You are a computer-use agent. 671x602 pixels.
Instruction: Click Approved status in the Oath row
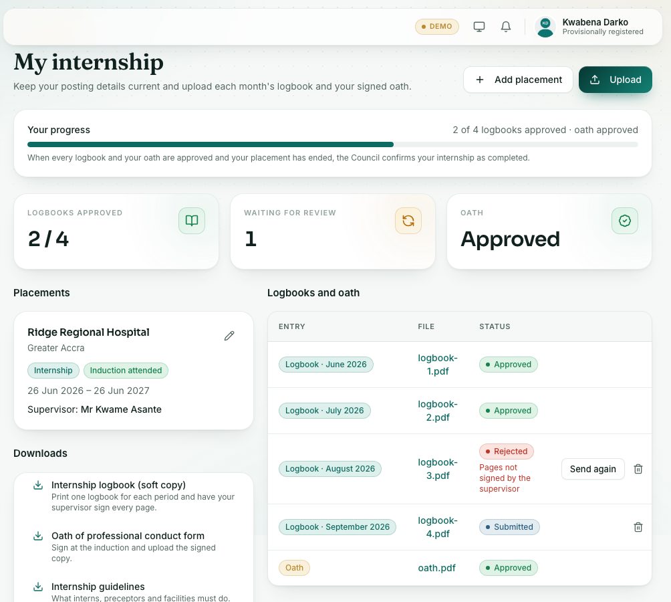tap(509, 568)
